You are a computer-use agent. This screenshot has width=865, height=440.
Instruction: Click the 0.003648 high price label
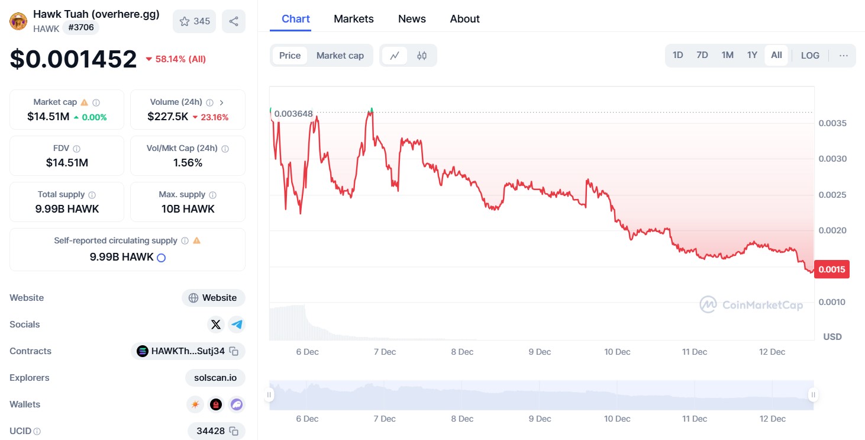[293, 114]
